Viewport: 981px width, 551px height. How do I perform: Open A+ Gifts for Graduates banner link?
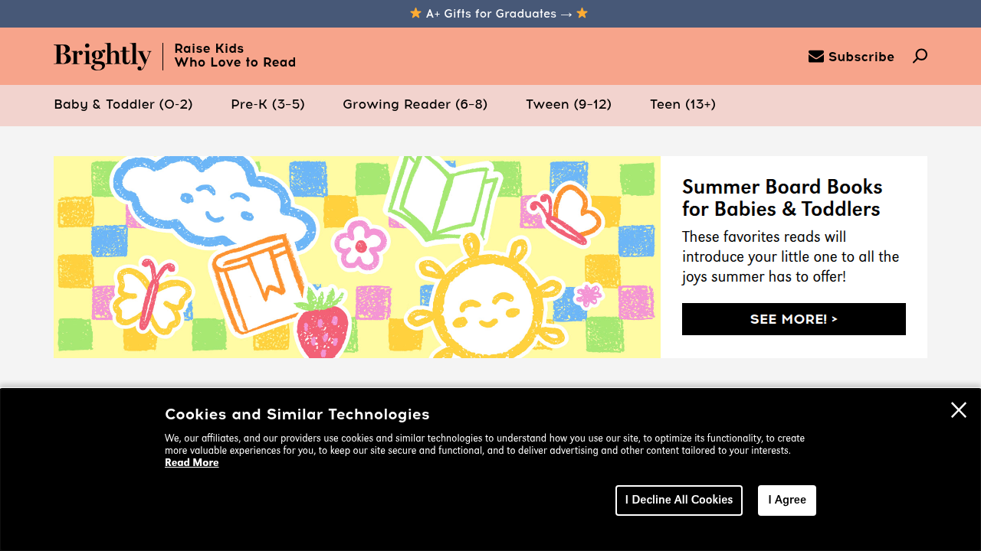click(499, 13)
